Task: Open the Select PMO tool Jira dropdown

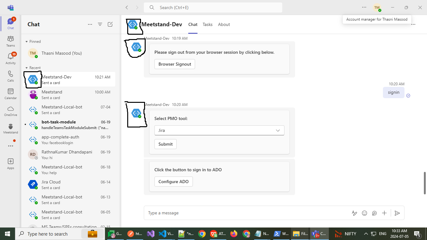Action: (219, 130)
